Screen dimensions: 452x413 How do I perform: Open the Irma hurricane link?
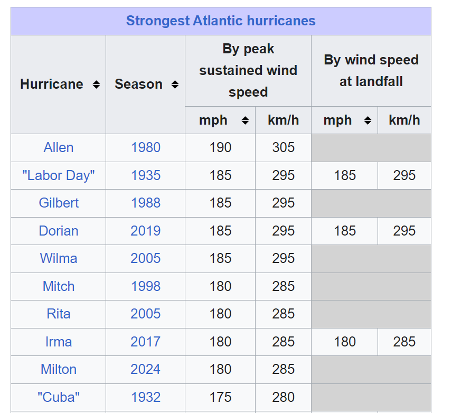click(x=59, y=342)
